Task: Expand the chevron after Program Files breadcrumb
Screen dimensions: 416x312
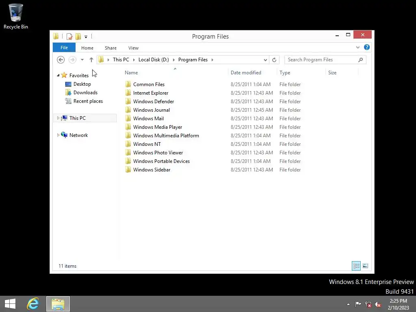Action: pyautogui.click(x=212, y=60)
